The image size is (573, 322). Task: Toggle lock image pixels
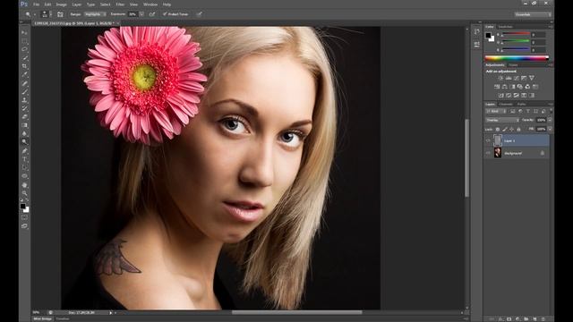pos(505,129)
